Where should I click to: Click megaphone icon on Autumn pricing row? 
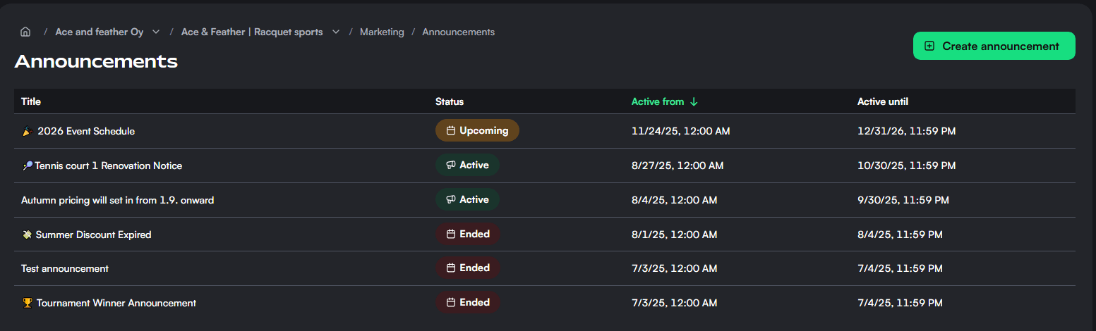449,199
